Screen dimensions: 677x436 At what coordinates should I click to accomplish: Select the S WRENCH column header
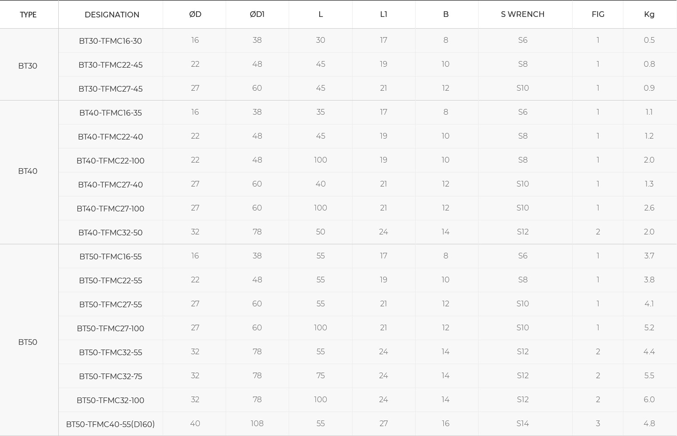click(522, 14)
